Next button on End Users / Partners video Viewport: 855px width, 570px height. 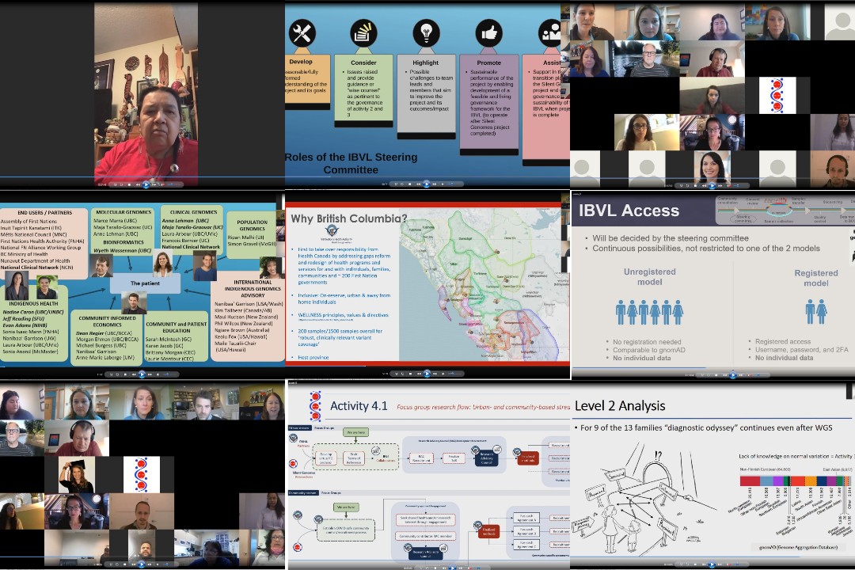click(x=150, y=374)
